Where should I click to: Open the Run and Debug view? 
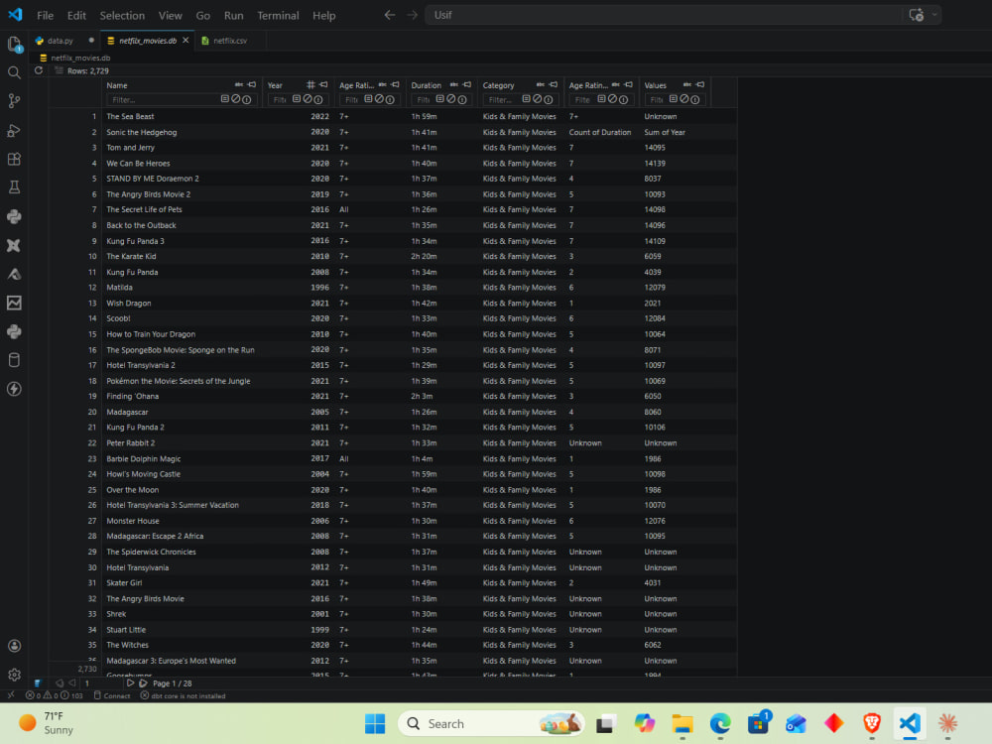[14, 130]
